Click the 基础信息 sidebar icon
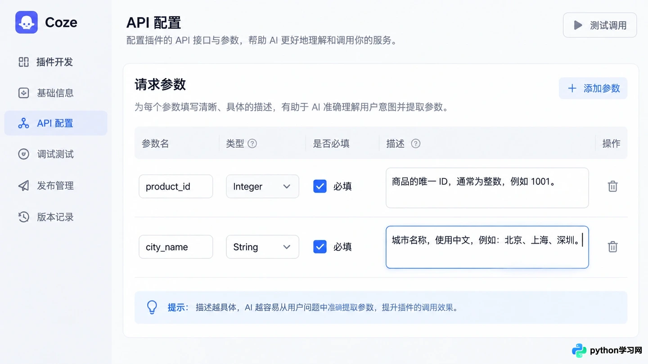Image resolution: width=648 pixels, height=364 pixels. point(23,93)
